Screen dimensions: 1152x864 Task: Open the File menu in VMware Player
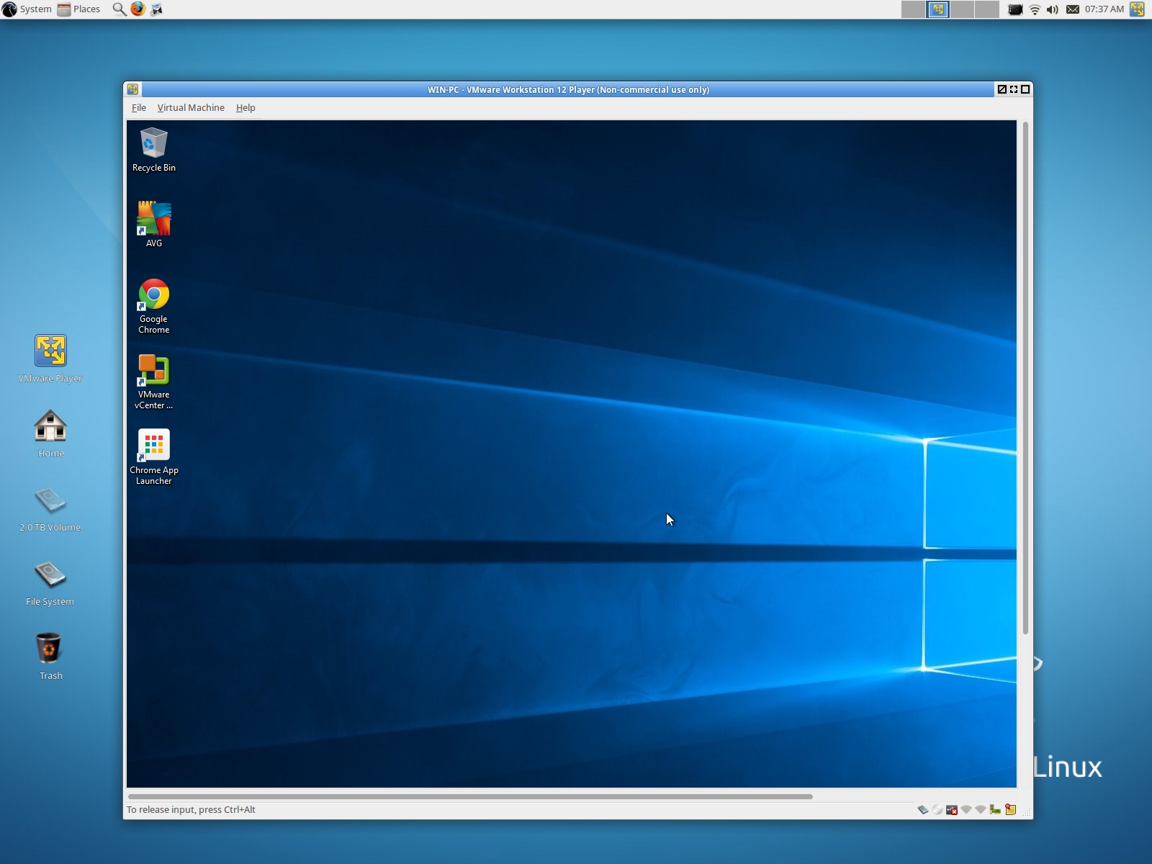click(x=139, y=107)
